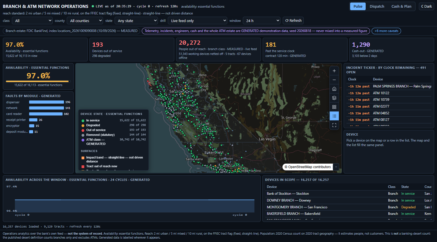Screen dimensions: 437x242
Task: Open the map grid view control
Action: tap(334, 107)
